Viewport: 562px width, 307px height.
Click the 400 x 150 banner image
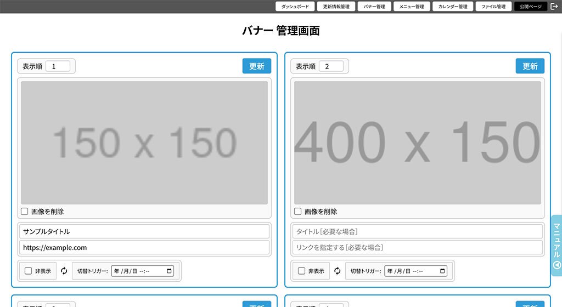point(418,143)
